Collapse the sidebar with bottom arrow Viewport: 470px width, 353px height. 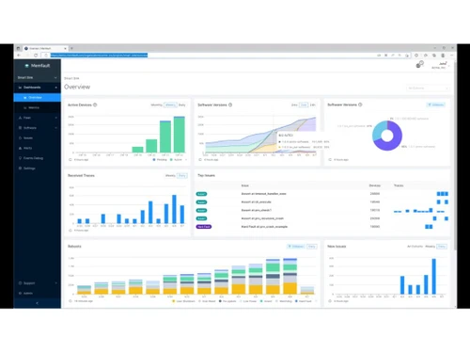point(38,303)
